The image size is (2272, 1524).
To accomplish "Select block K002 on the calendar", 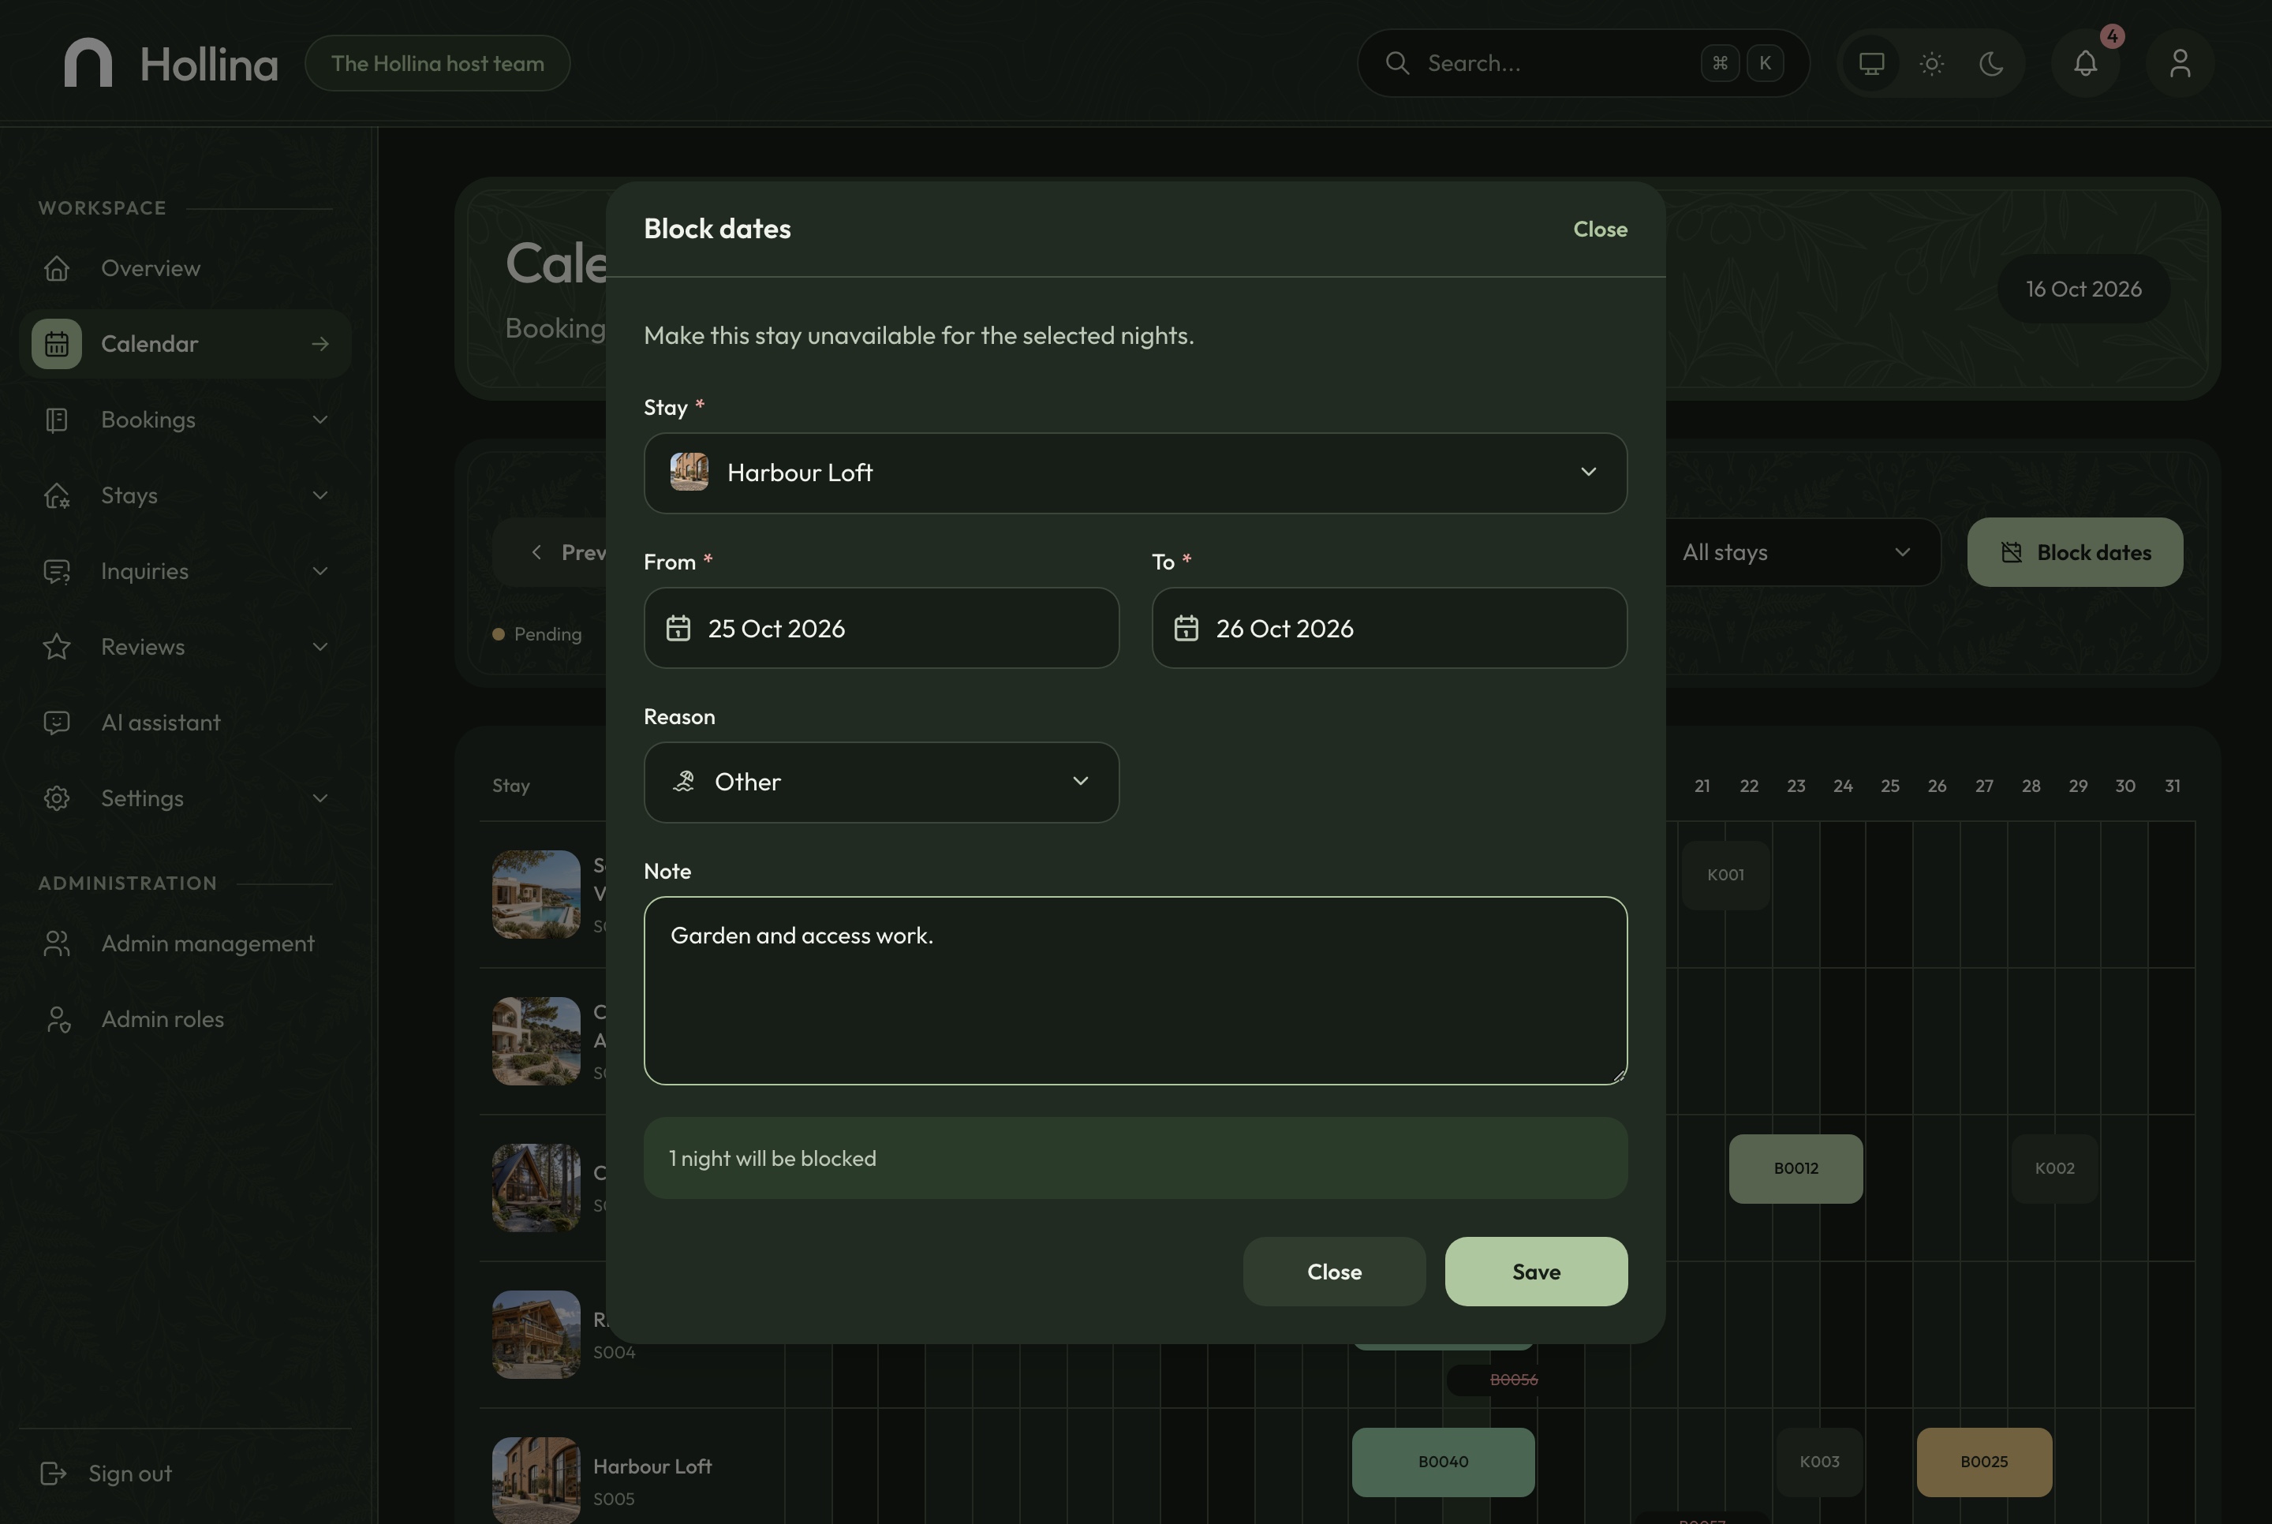I will point(2054,1168).
